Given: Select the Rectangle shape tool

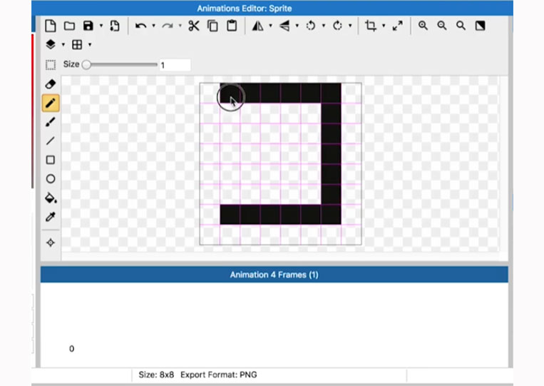Looking at the screenshot, I should tap(51, 160).
